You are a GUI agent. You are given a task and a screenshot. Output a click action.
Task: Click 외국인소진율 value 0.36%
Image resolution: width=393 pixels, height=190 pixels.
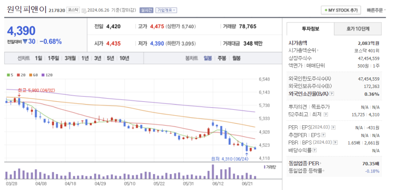(372, 94)
